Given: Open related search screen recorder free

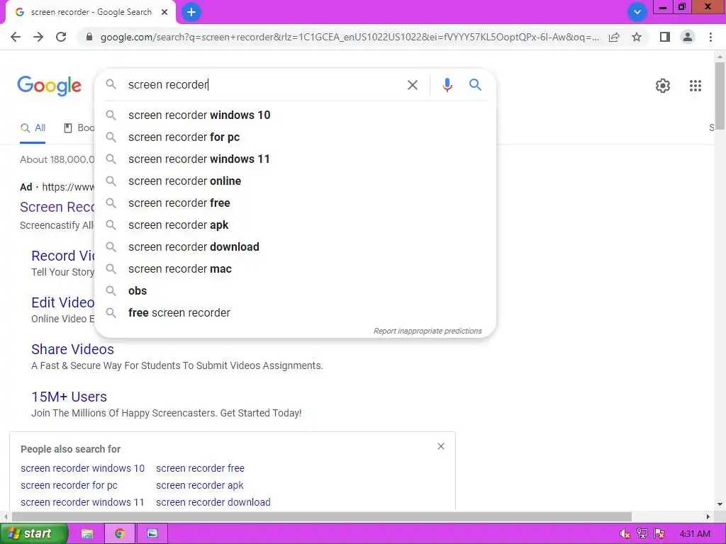Looking at the screenshot, I should click(x=200, y=469).
